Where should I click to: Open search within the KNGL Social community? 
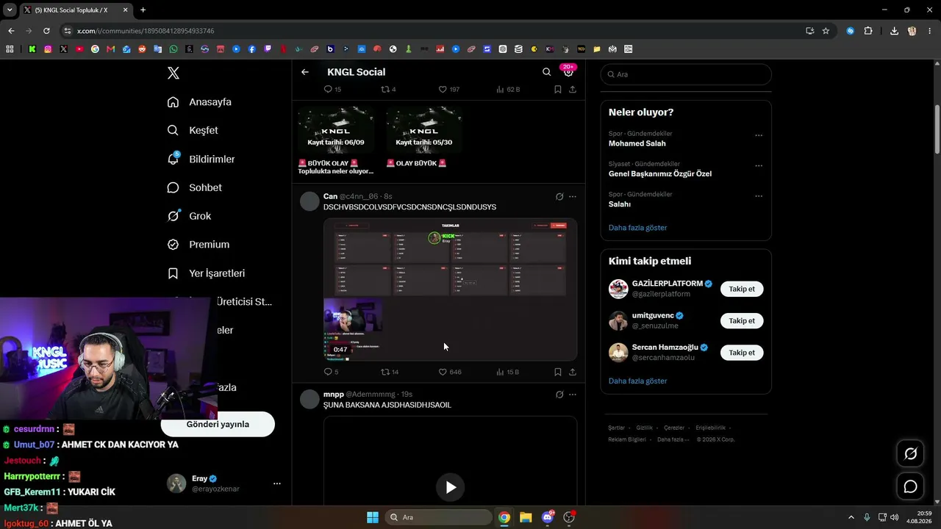(546, 72)
